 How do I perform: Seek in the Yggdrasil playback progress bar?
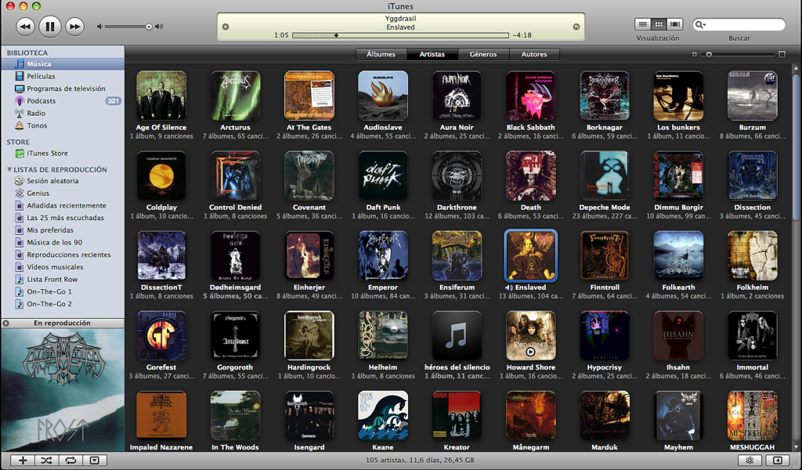click(400, 35)
